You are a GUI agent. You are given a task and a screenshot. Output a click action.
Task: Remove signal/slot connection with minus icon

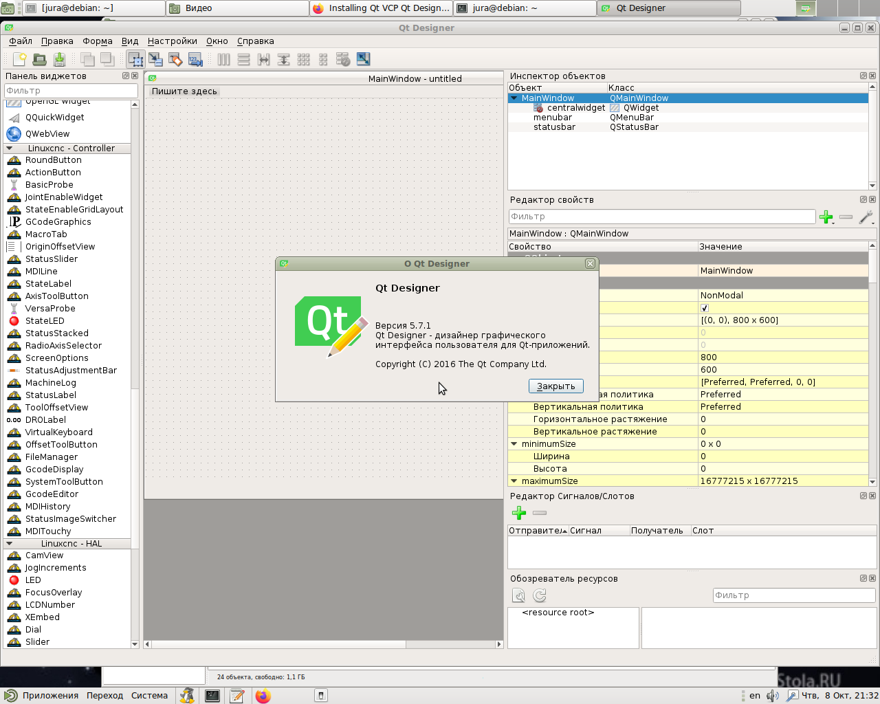point(540,513)
